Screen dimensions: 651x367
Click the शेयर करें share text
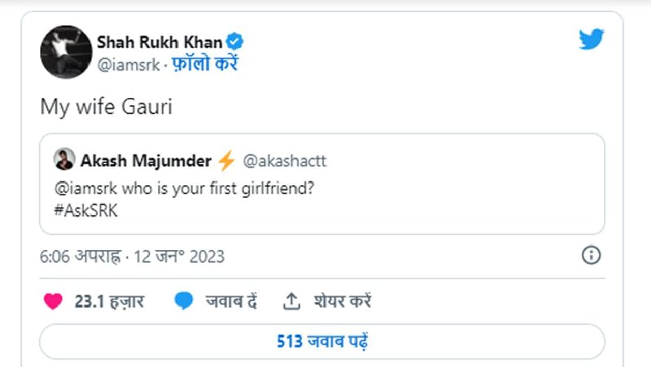[342, 301]
